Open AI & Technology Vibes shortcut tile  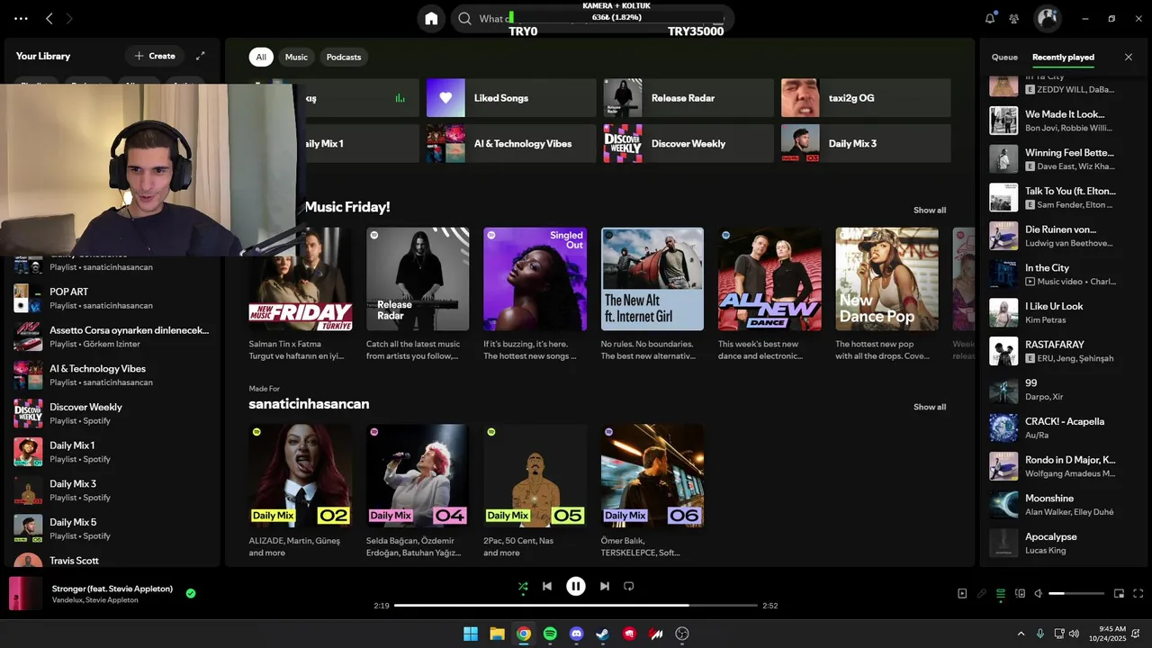[x=511, y=144]
